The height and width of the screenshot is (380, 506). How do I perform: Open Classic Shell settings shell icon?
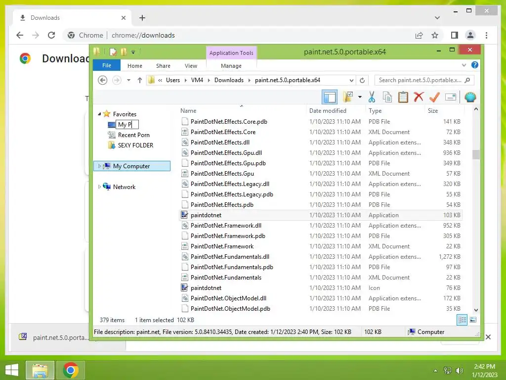(x=470, y=97)
